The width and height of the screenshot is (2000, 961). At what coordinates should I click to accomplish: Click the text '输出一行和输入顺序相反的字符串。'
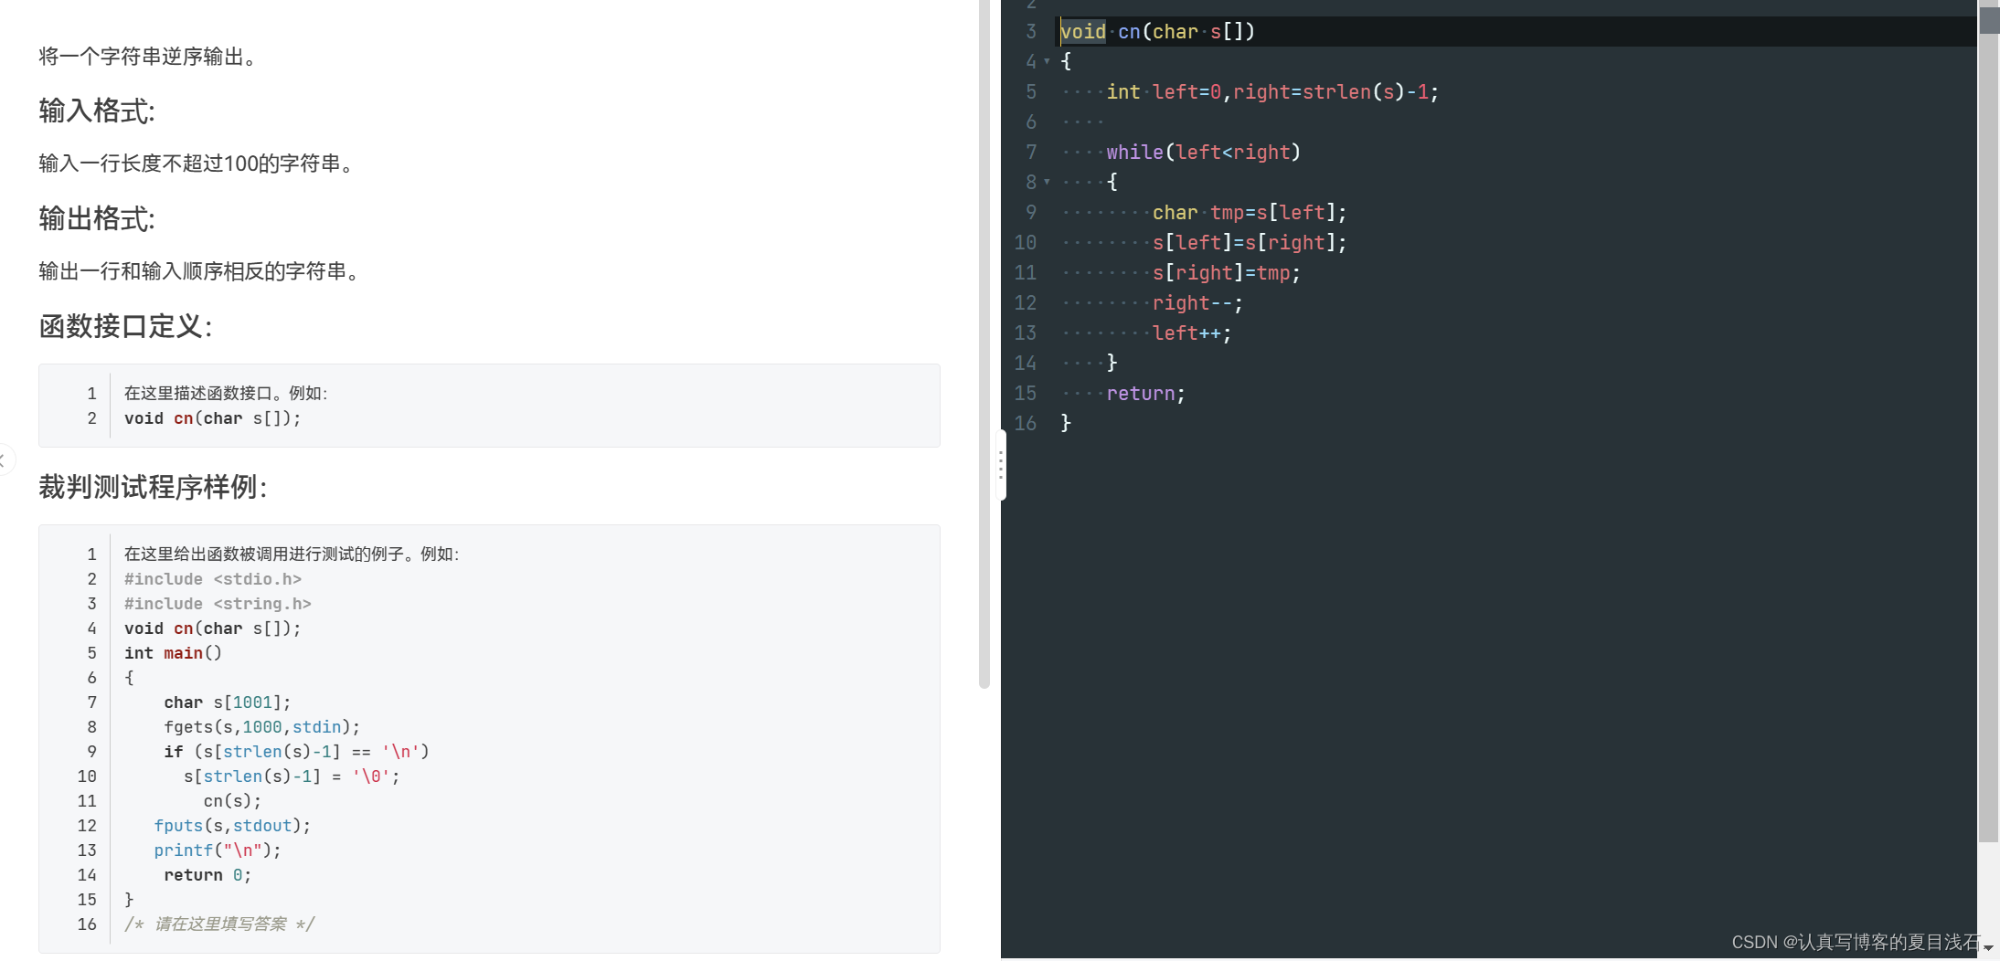pos(202,271)
